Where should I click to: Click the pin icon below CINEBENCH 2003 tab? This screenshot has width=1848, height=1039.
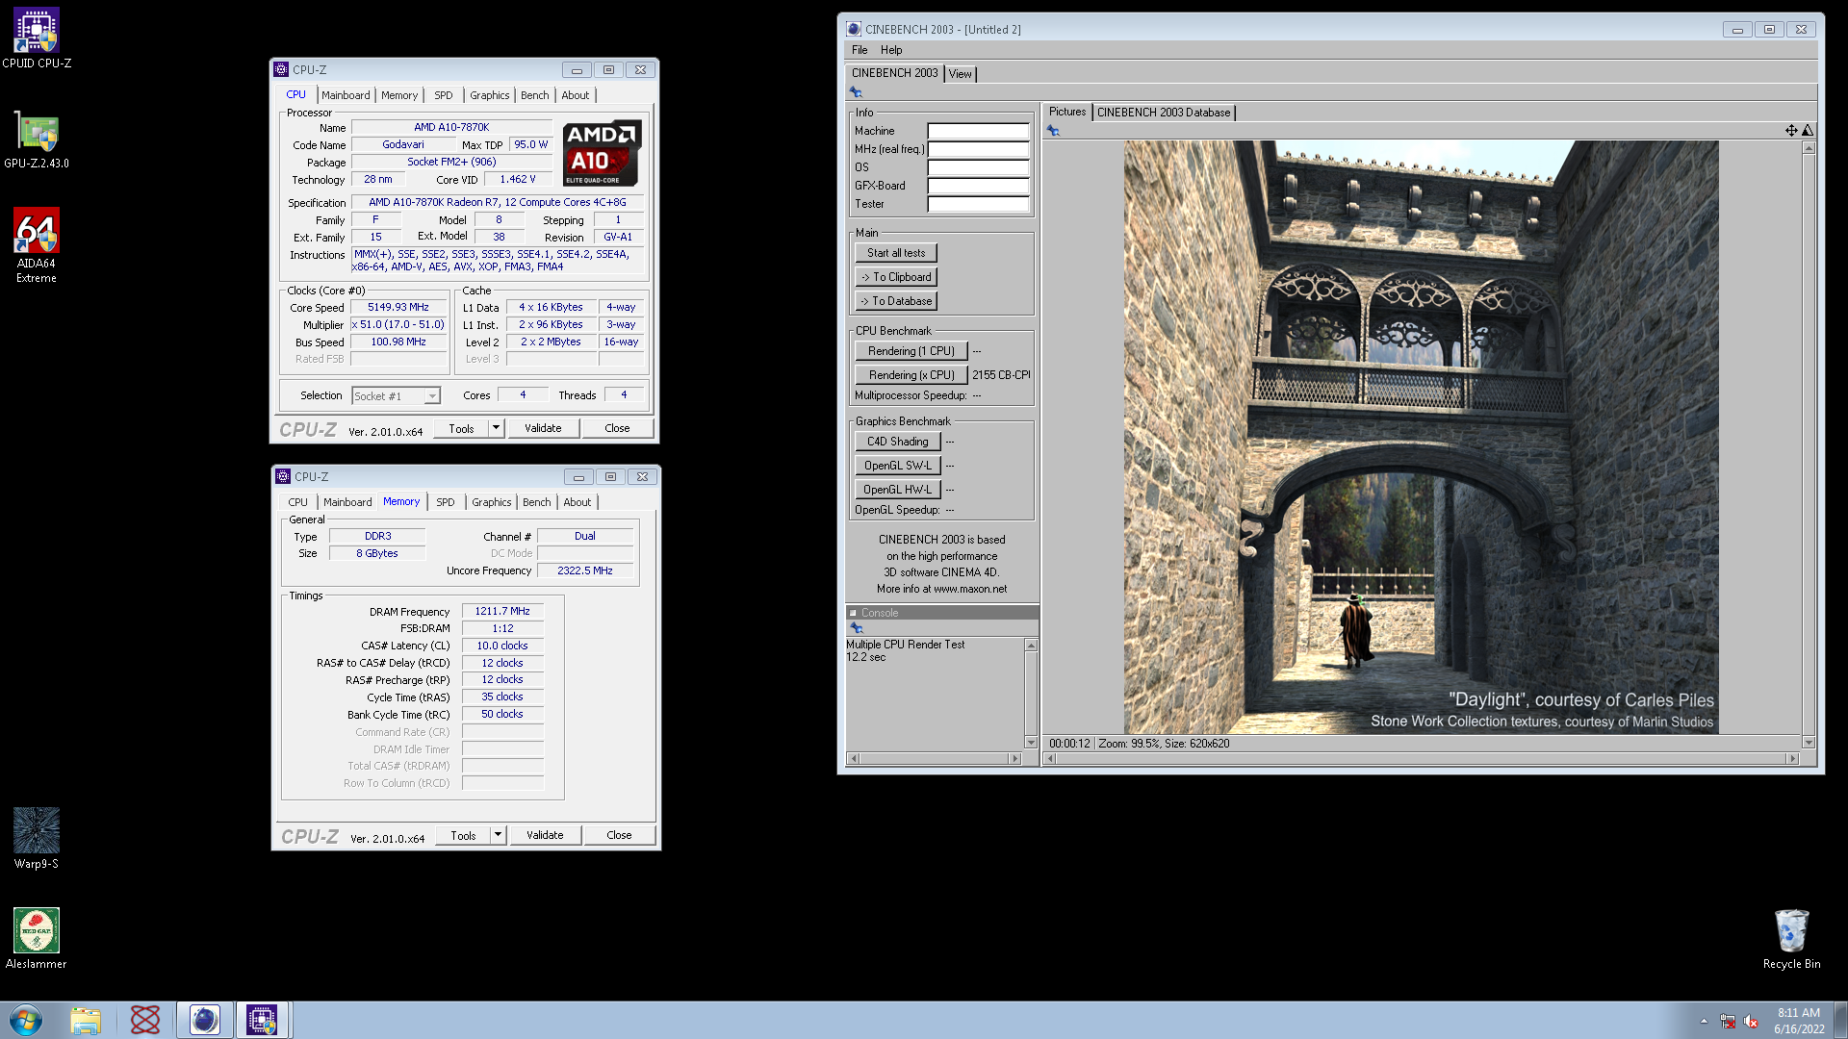tap(856, 92)
